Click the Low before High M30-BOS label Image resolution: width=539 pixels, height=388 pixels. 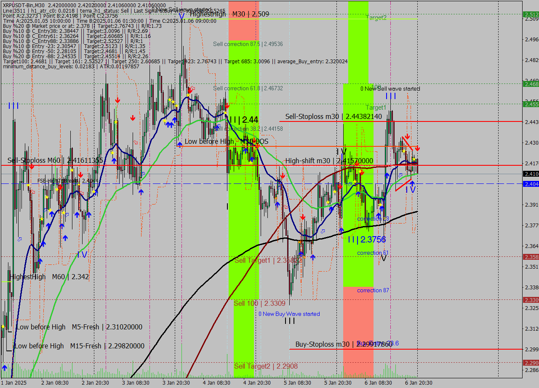[x=227, y=141]
